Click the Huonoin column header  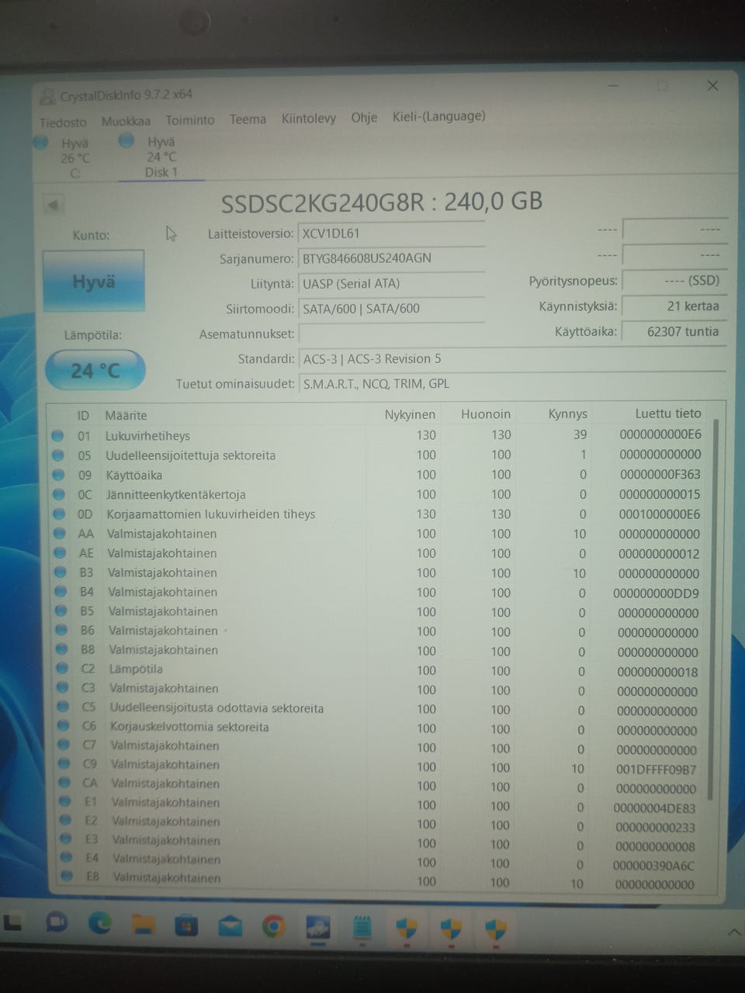[x=486, y=413]
